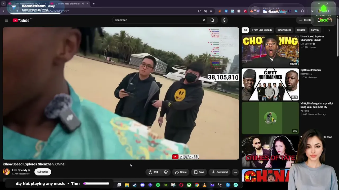Image resolution: width=339 pixels, height=190 pixels.
Task: Select From Live Speedy filter chip
Action: (x=262, y=30)
